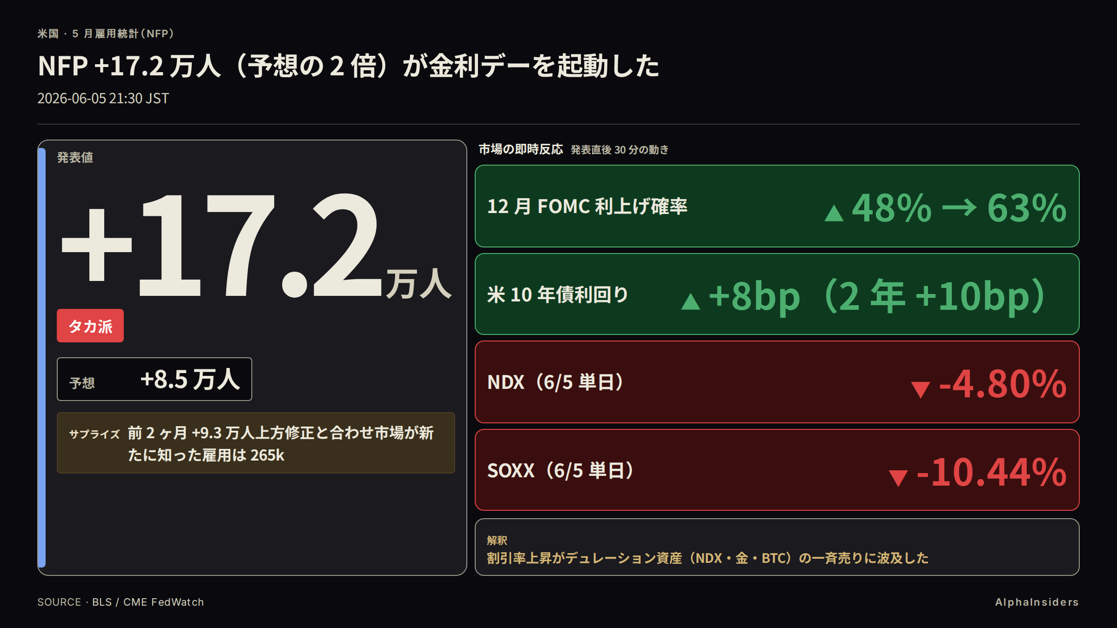Click the SOURCE · BLS / CME FedWatch footer text

click(x=121, y=602)
